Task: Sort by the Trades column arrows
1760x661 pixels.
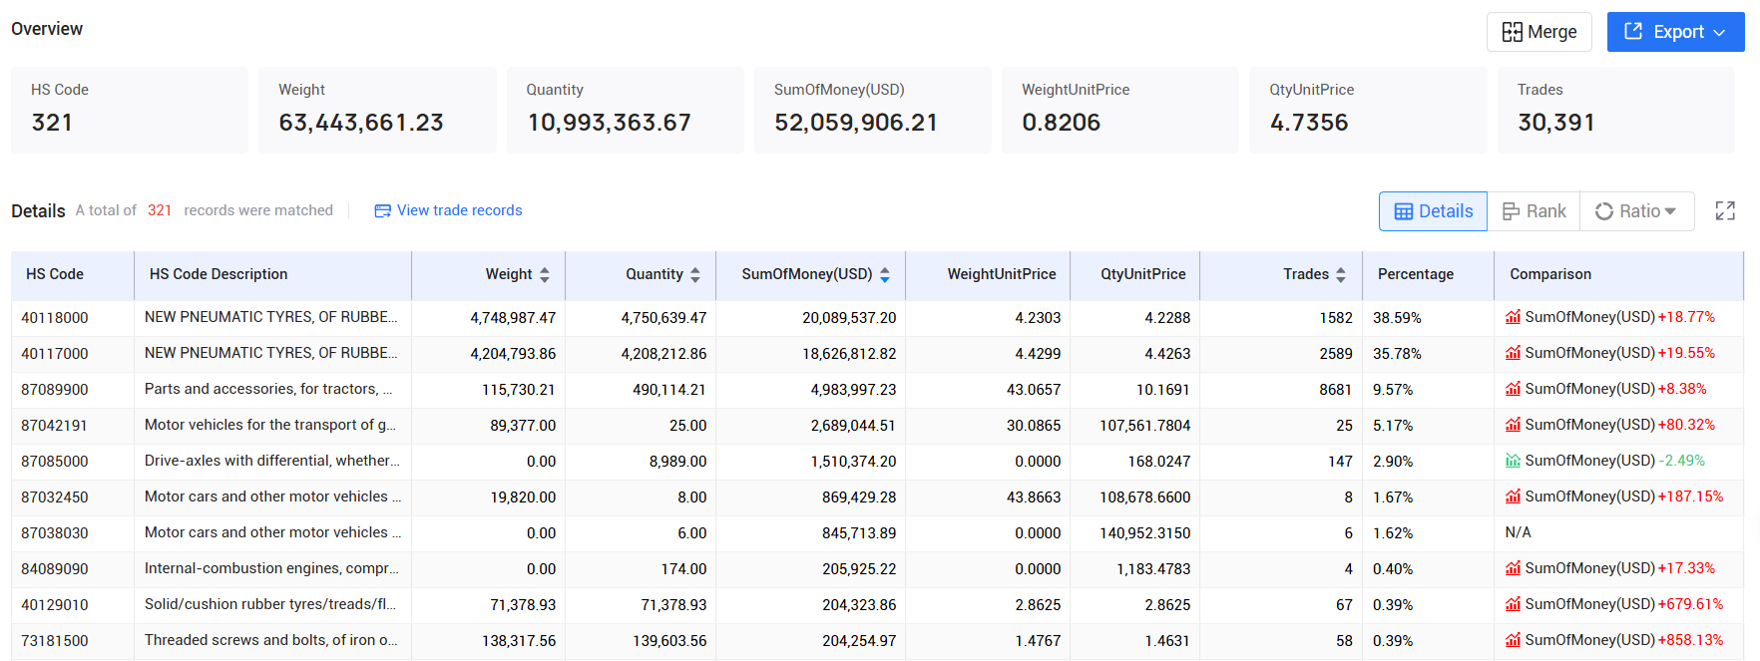Action: pos(1341,275)
